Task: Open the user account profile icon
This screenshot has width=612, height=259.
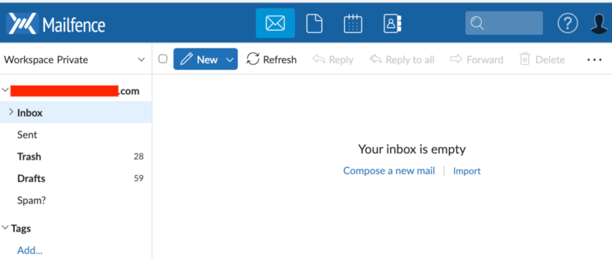Action: click(x=599, y=24)
